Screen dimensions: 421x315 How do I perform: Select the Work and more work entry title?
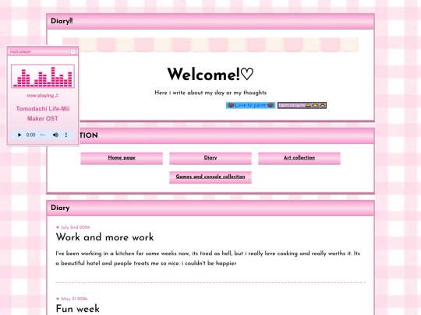pos(104,237)
